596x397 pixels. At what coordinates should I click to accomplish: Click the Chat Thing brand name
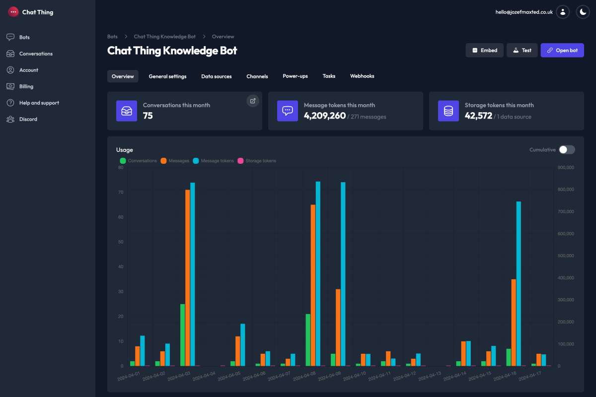point(38,12)
